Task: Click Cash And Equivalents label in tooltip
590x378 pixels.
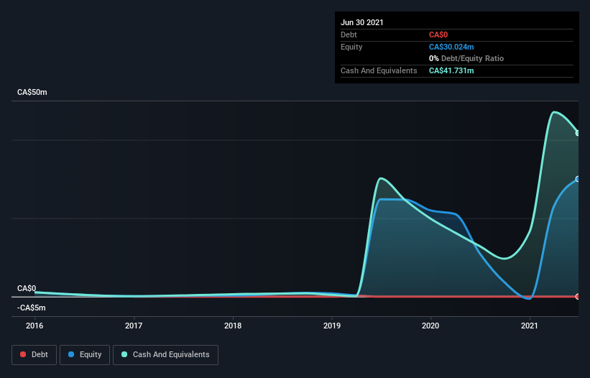Action: click(x=379, y=70)
